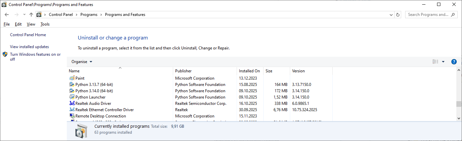Expand the view options dropdown arrow
Viewport: 462px width, 141px height.
[443, 62]
